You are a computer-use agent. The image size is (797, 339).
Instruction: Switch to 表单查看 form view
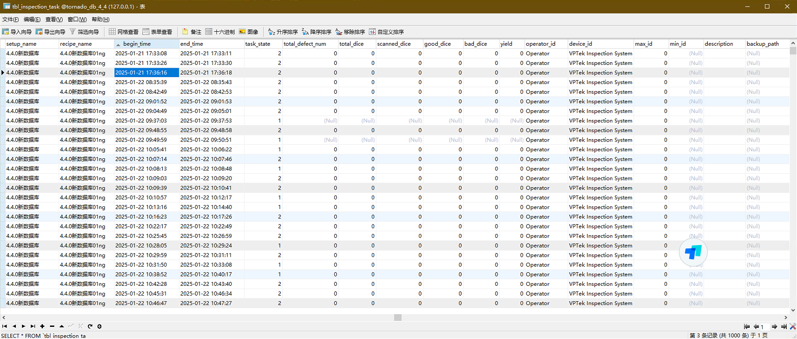pos(157,32)
